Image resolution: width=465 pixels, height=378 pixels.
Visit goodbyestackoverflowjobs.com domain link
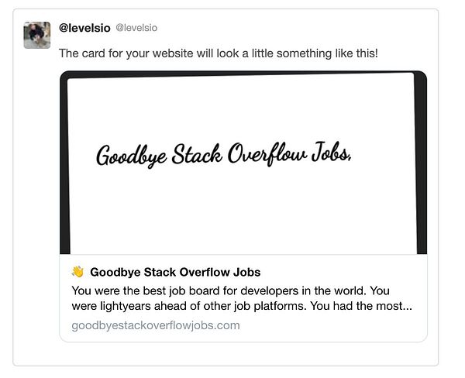156,325
